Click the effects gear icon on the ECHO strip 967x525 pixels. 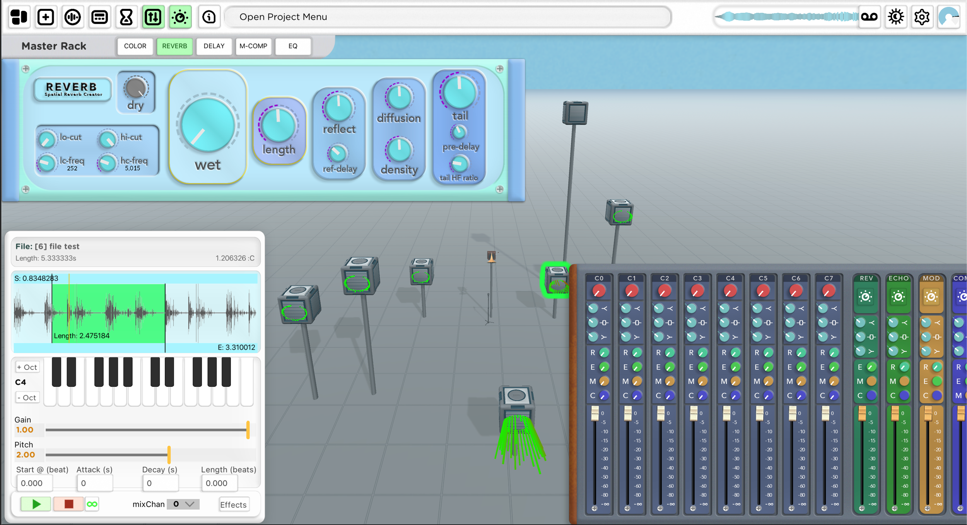[x=899, y=296]
